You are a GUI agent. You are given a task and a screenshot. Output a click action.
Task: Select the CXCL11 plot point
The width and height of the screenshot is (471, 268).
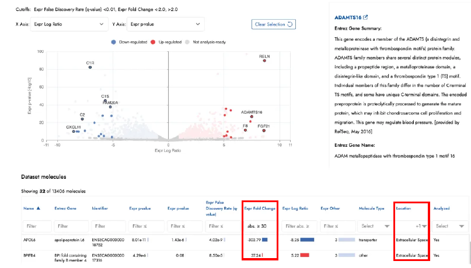74,131
